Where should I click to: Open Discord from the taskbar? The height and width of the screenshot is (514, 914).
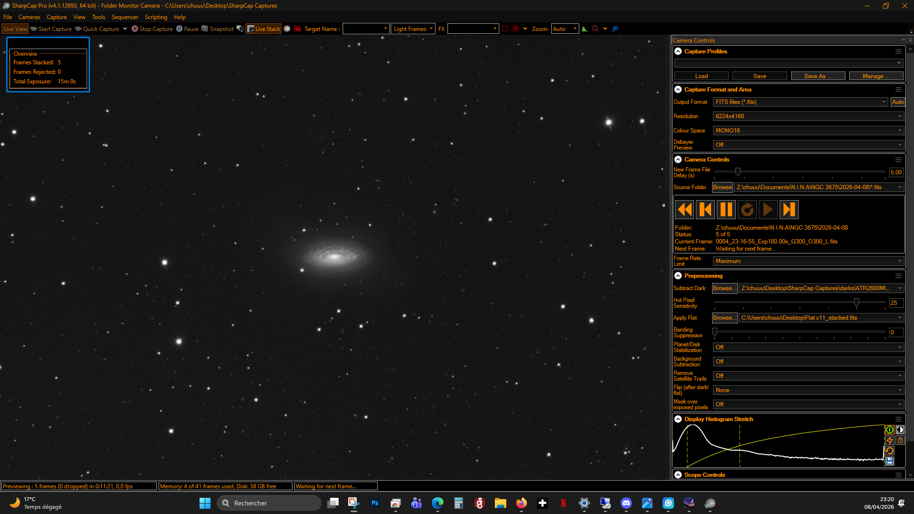[626, 503]
